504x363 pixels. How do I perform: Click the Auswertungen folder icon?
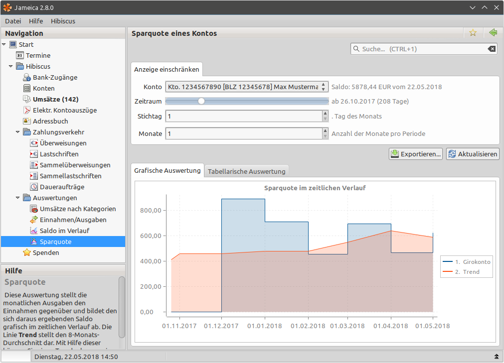(x=27, y=198)
